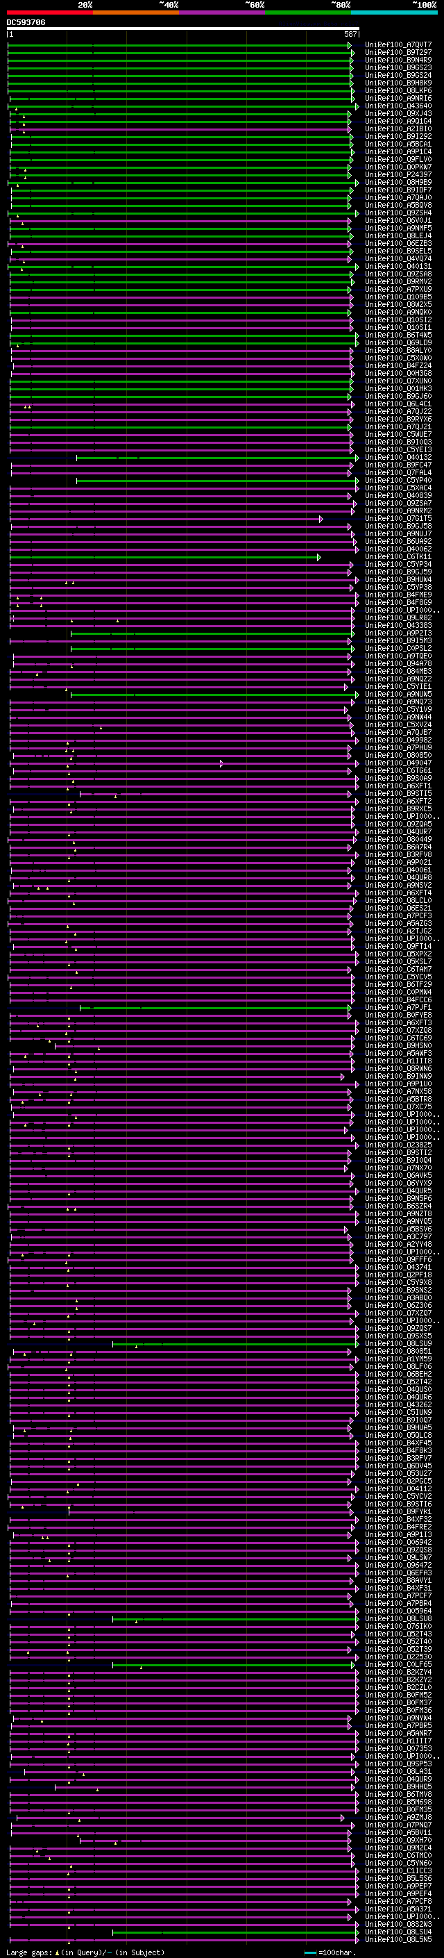The width and height of the screenshot is (444, 1958).
Task: Click the white query sequence bar
Action: pyautogui.click(x=182, y=29)
